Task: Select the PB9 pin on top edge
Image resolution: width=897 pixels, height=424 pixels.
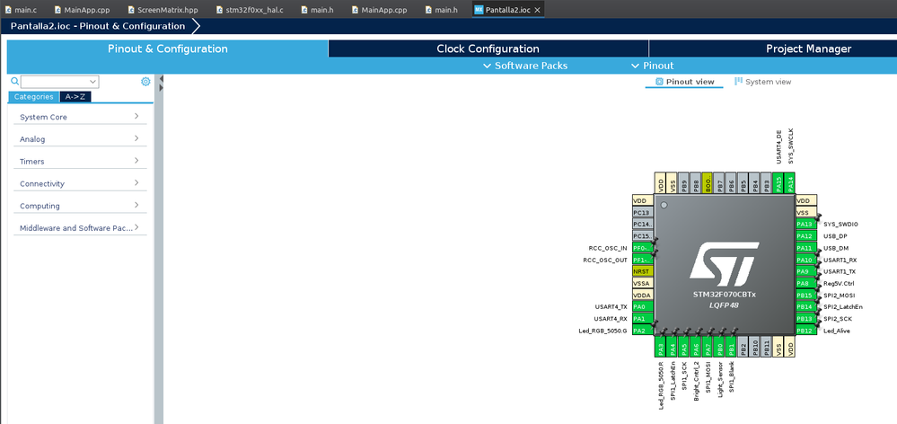Action: pyautogui.click(x=683, y=182)
